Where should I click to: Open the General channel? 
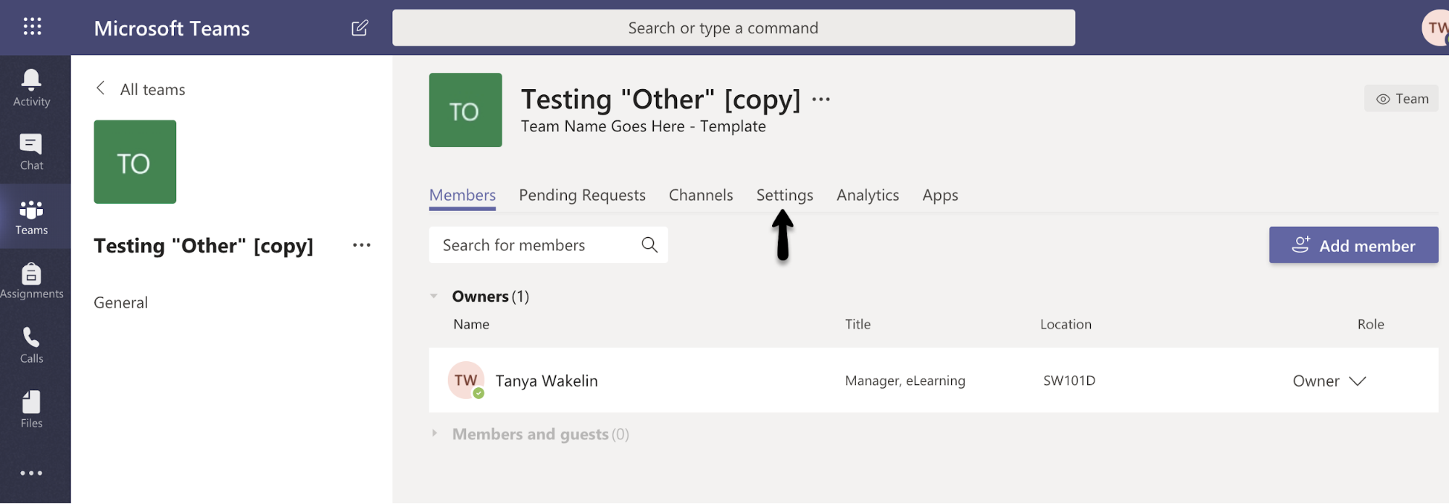point(121,302)
